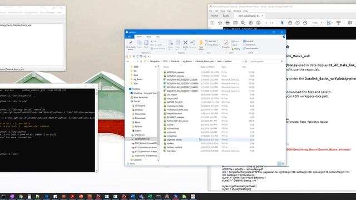Open the Delete button dropdown arrow
Image resolution: width=356 pixels, height=200 pixels.
click(185, 49)
